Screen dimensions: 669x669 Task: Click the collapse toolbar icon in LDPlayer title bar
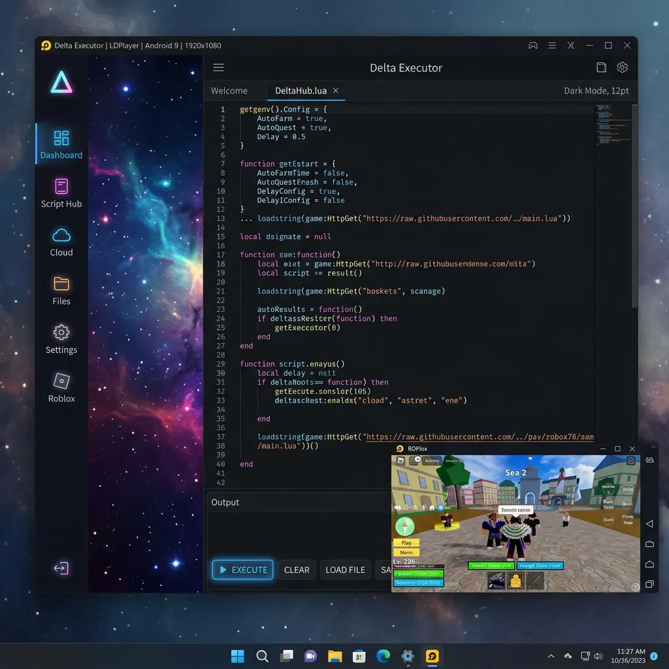[570, 45]
